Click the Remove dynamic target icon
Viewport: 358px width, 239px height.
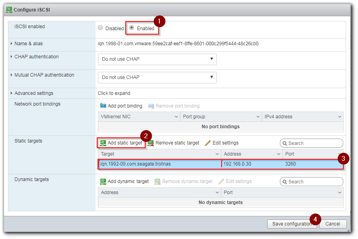click(x=157, y=181)
